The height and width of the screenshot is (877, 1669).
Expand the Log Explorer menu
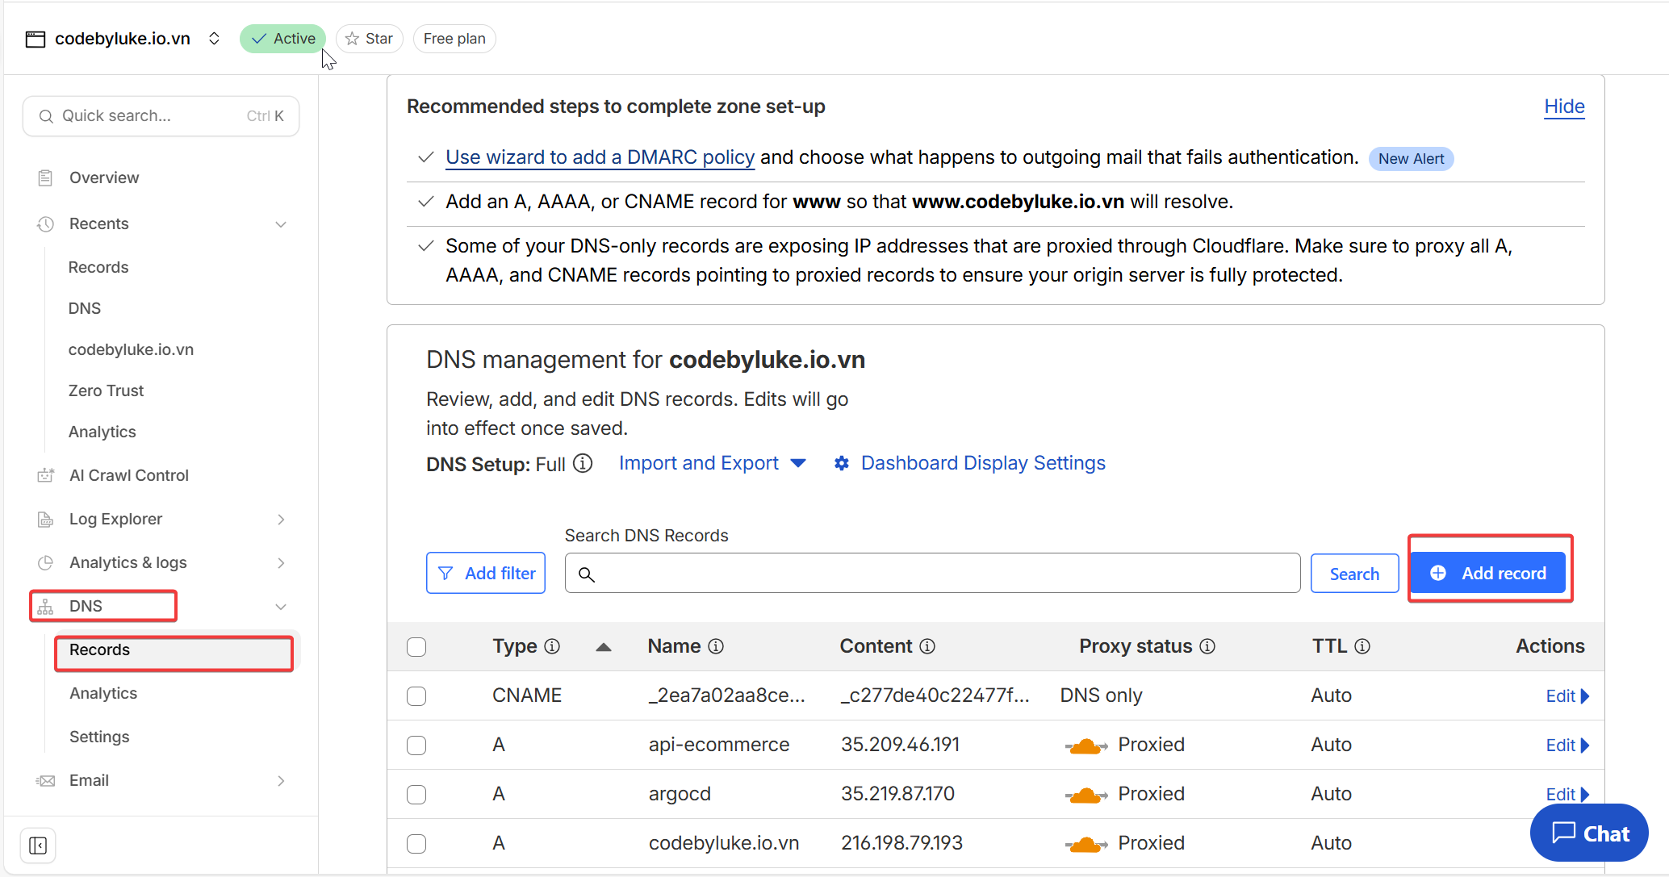pyautogui.click(x=281, y=520)
